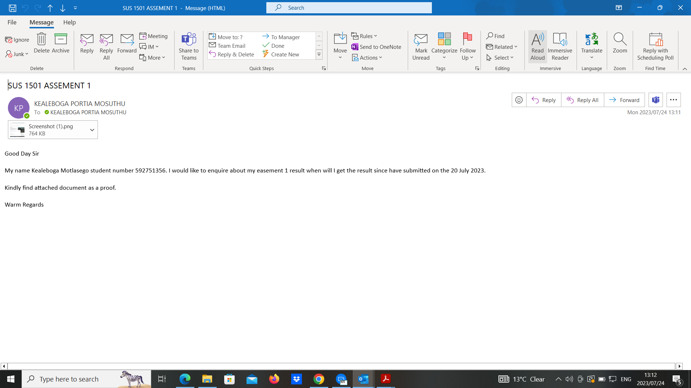Open the Quick Steps settings launcher
This screenshot has height=388, width=691.
pos(324,68)
